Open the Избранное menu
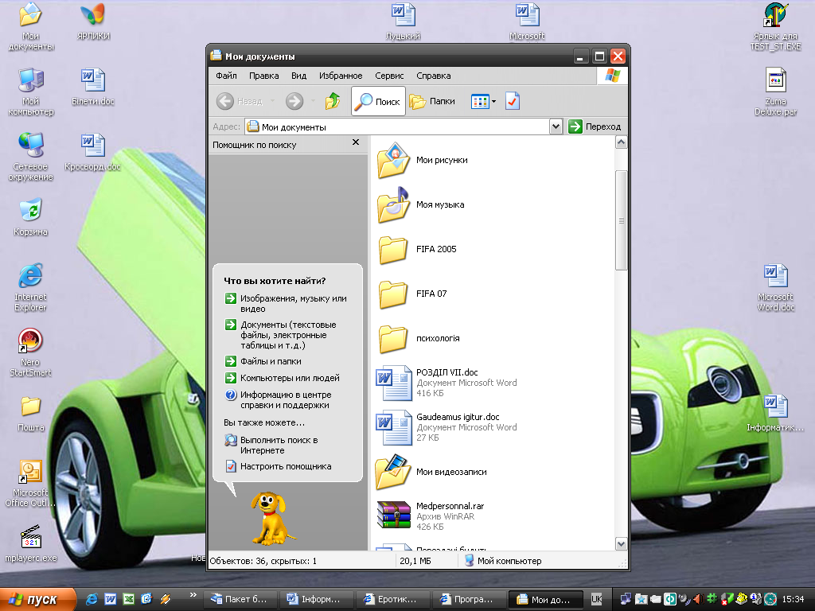Screen dimensions: 815x611 (x=341, y=76)
